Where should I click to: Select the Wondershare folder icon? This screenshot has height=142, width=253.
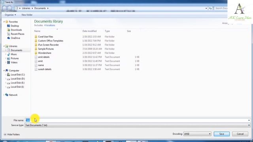(x=36, y=53)
